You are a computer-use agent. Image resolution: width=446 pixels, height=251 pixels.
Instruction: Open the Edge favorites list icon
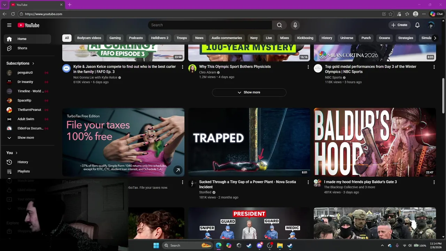[x=407, y=14]
